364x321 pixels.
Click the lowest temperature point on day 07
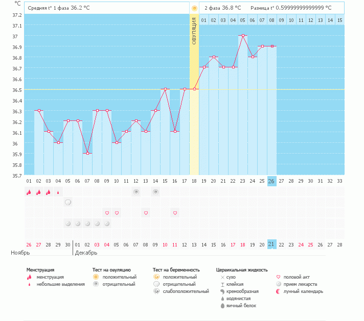coord(87,153)
